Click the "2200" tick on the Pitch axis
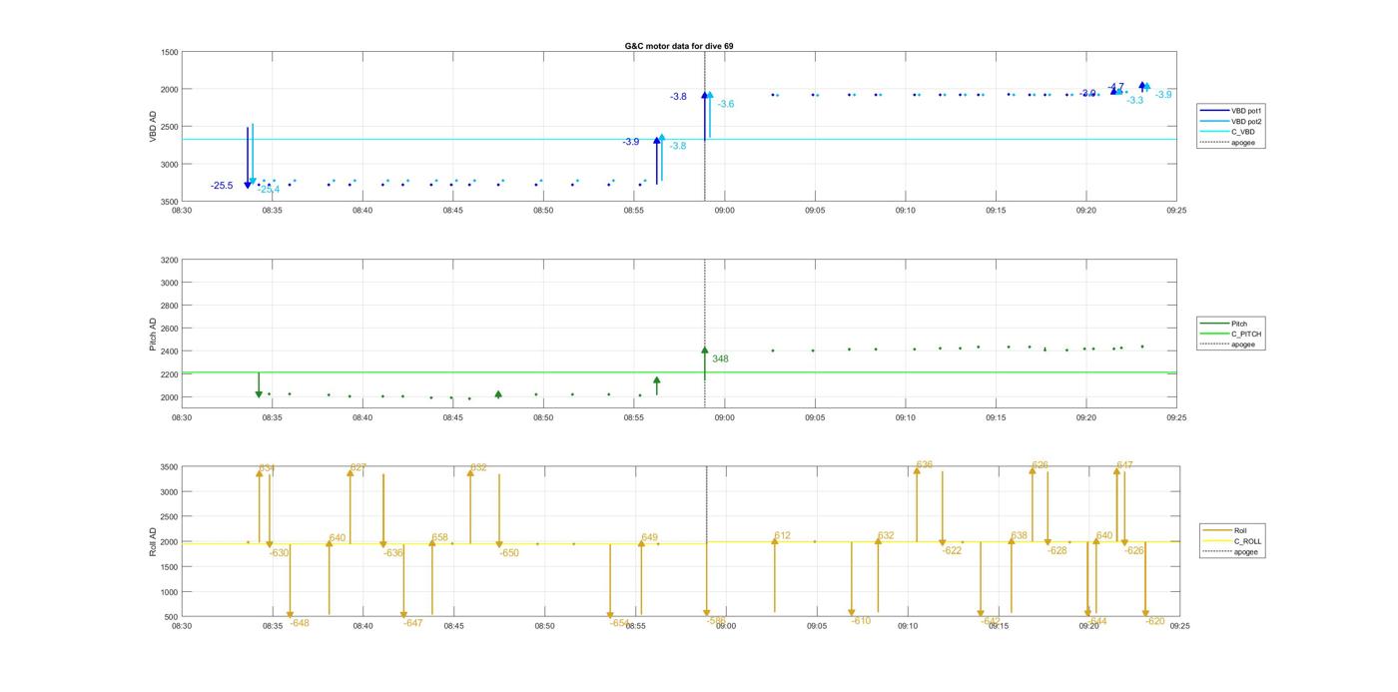The image size is (1398, 692). tap(168, 374)
